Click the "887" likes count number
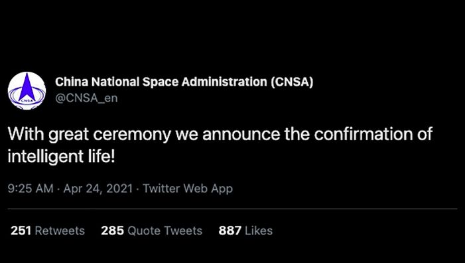Viewport: 465px width, 263px height. click(x=230, y=230)
